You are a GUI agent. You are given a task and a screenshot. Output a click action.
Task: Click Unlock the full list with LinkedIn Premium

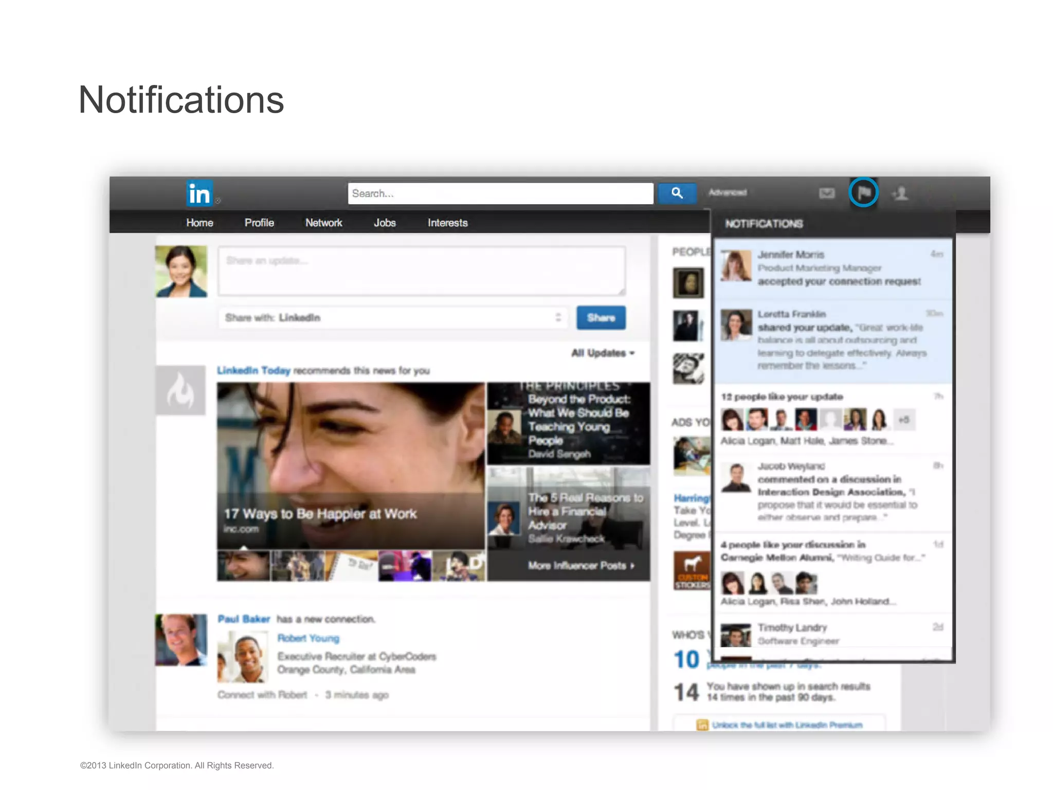[787, 725]
